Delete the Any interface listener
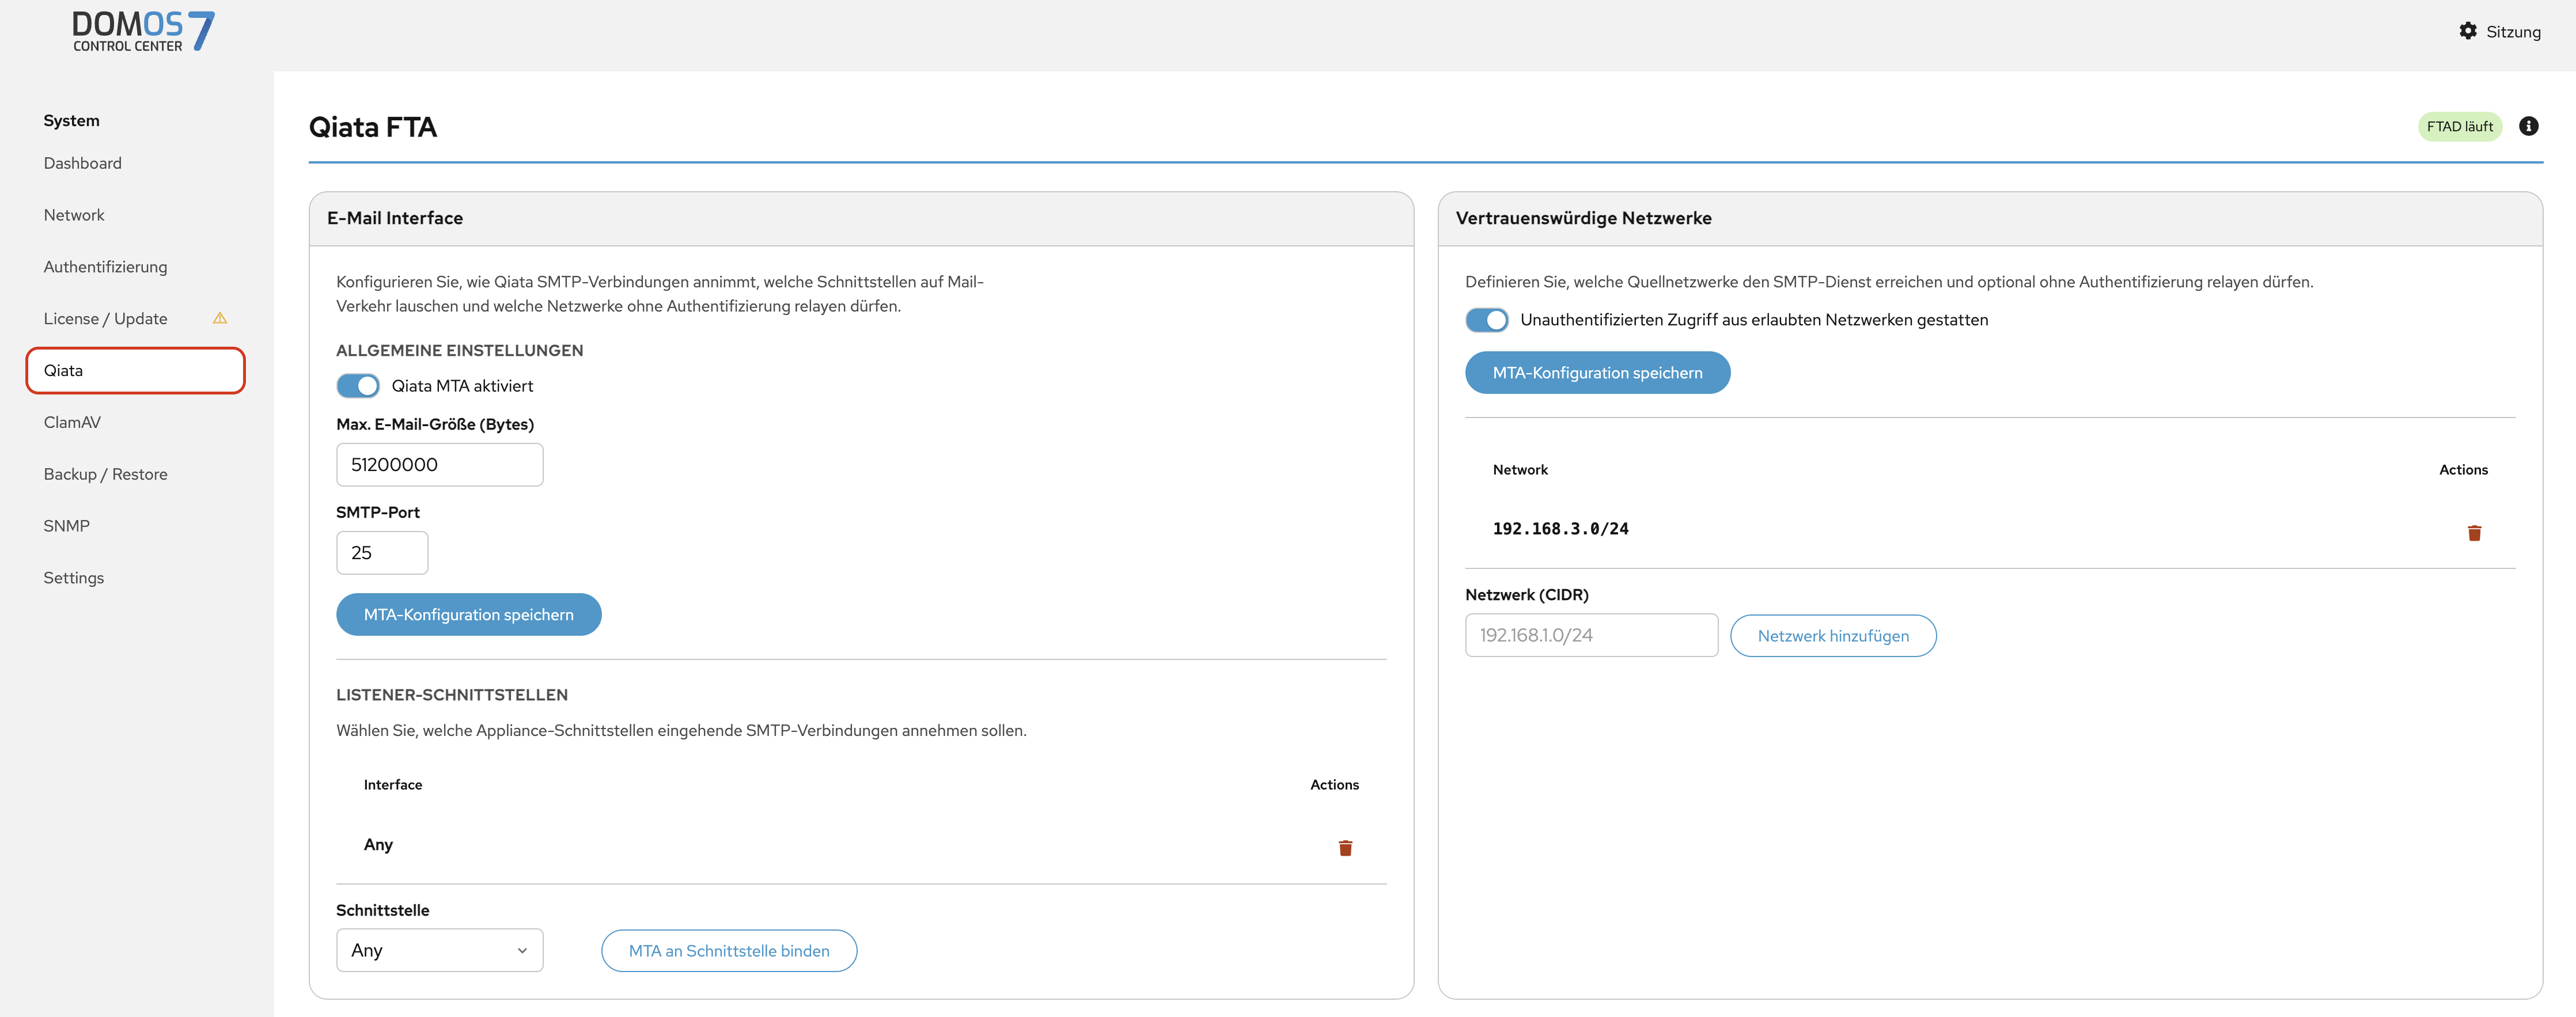 pyautogui.click(x=1345, y=848)
